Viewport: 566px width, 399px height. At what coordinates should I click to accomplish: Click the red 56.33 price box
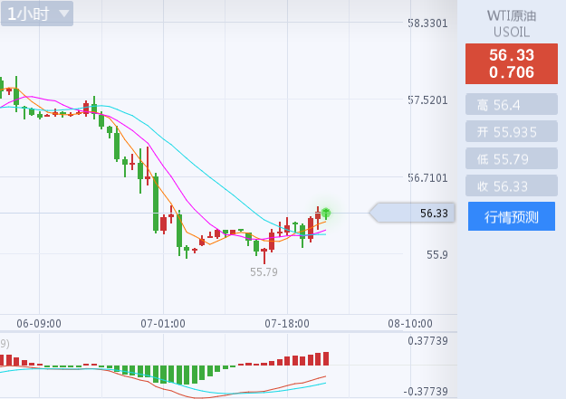[512, 64]
